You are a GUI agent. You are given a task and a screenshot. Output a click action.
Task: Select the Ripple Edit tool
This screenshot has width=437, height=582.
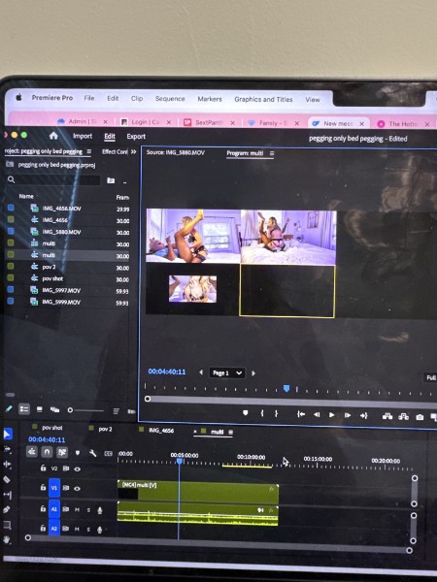point(7,465)
